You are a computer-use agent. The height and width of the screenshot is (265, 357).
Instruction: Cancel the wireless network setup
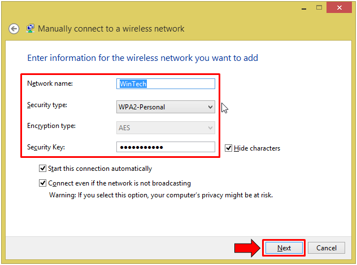pos(326,248)
